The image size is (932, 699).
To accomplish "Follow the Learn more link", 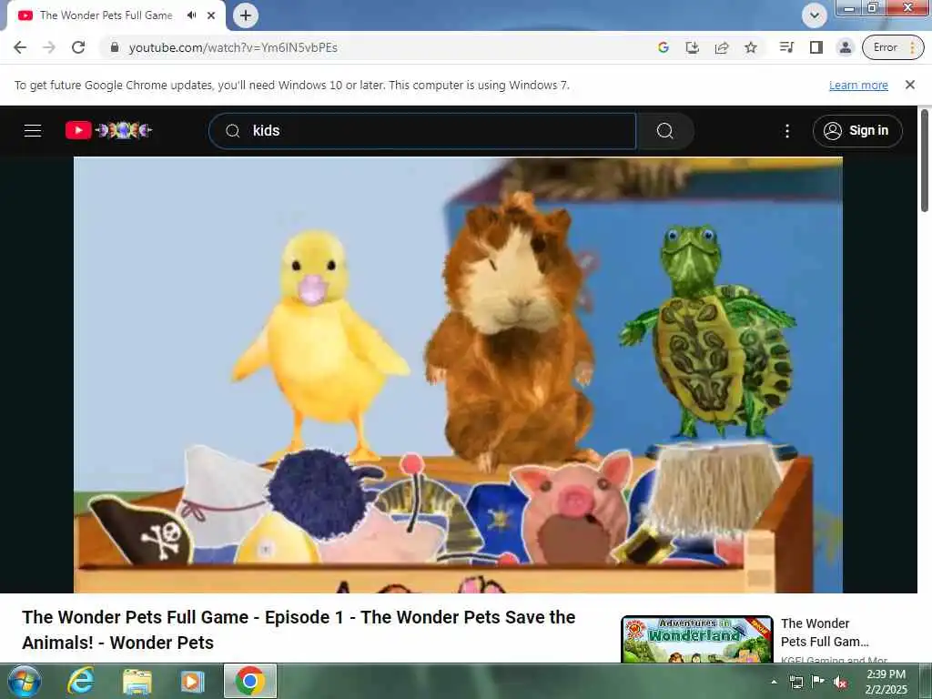I will coord(858,85).
